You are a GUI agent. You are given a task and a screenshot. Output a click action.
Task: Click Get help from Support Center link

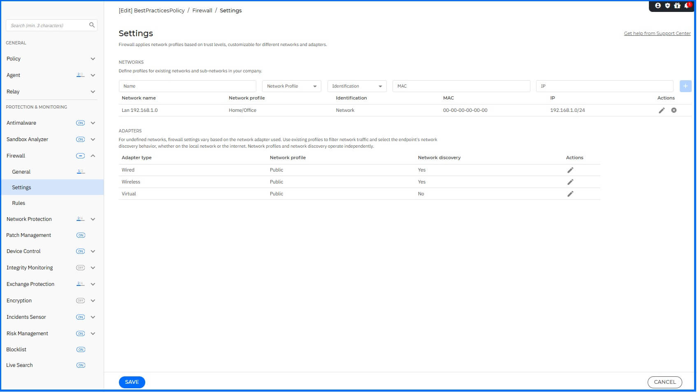pyautogui.click(x=657, y=33)
